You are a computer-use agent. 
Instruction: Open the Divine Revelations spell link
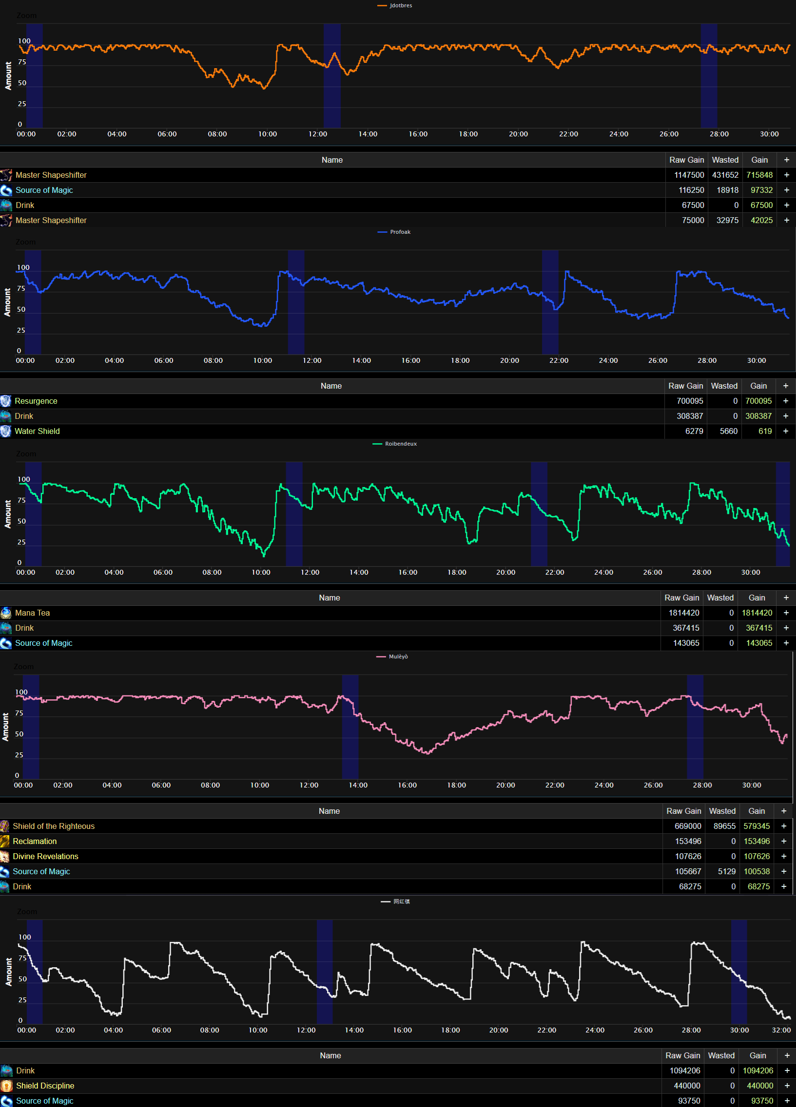(45, 856)
